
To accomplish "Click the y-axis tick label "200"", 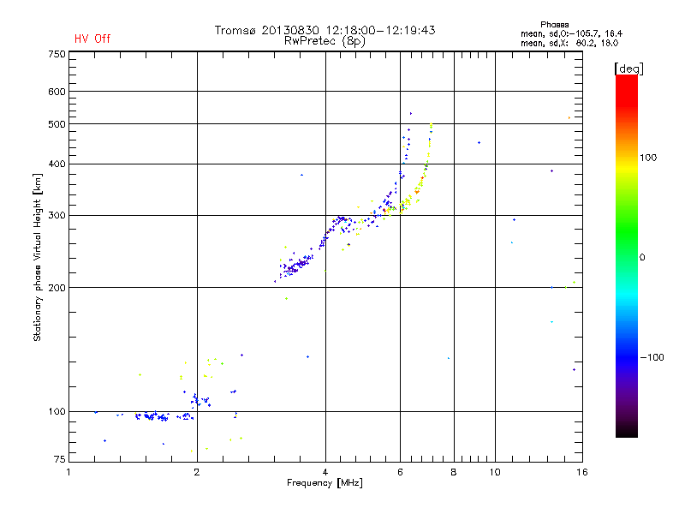I will pyautogui.click(x=57, y=288).
